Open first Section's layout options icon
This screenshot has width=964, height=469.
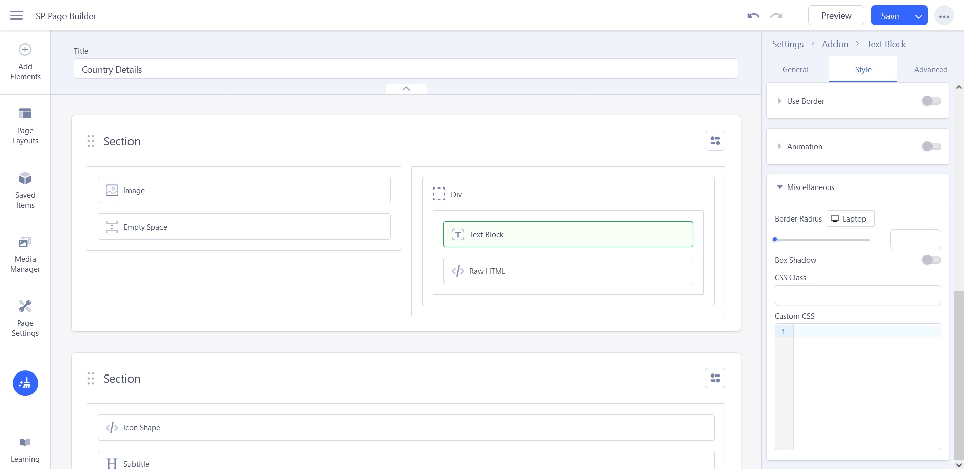tap(715, 141)
